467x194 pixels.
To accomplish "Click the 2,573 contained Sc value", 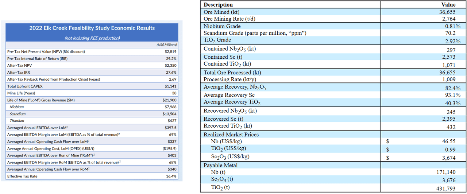I will (449, 57).
